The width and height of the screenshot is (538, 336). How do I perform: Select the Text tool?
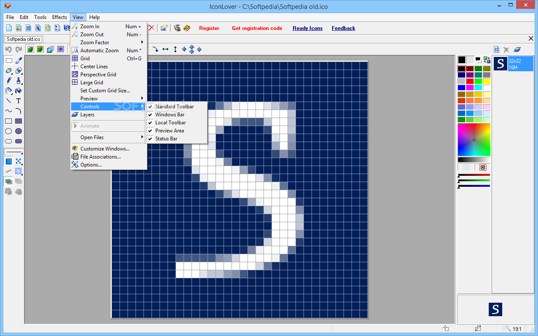click(19, 101)
